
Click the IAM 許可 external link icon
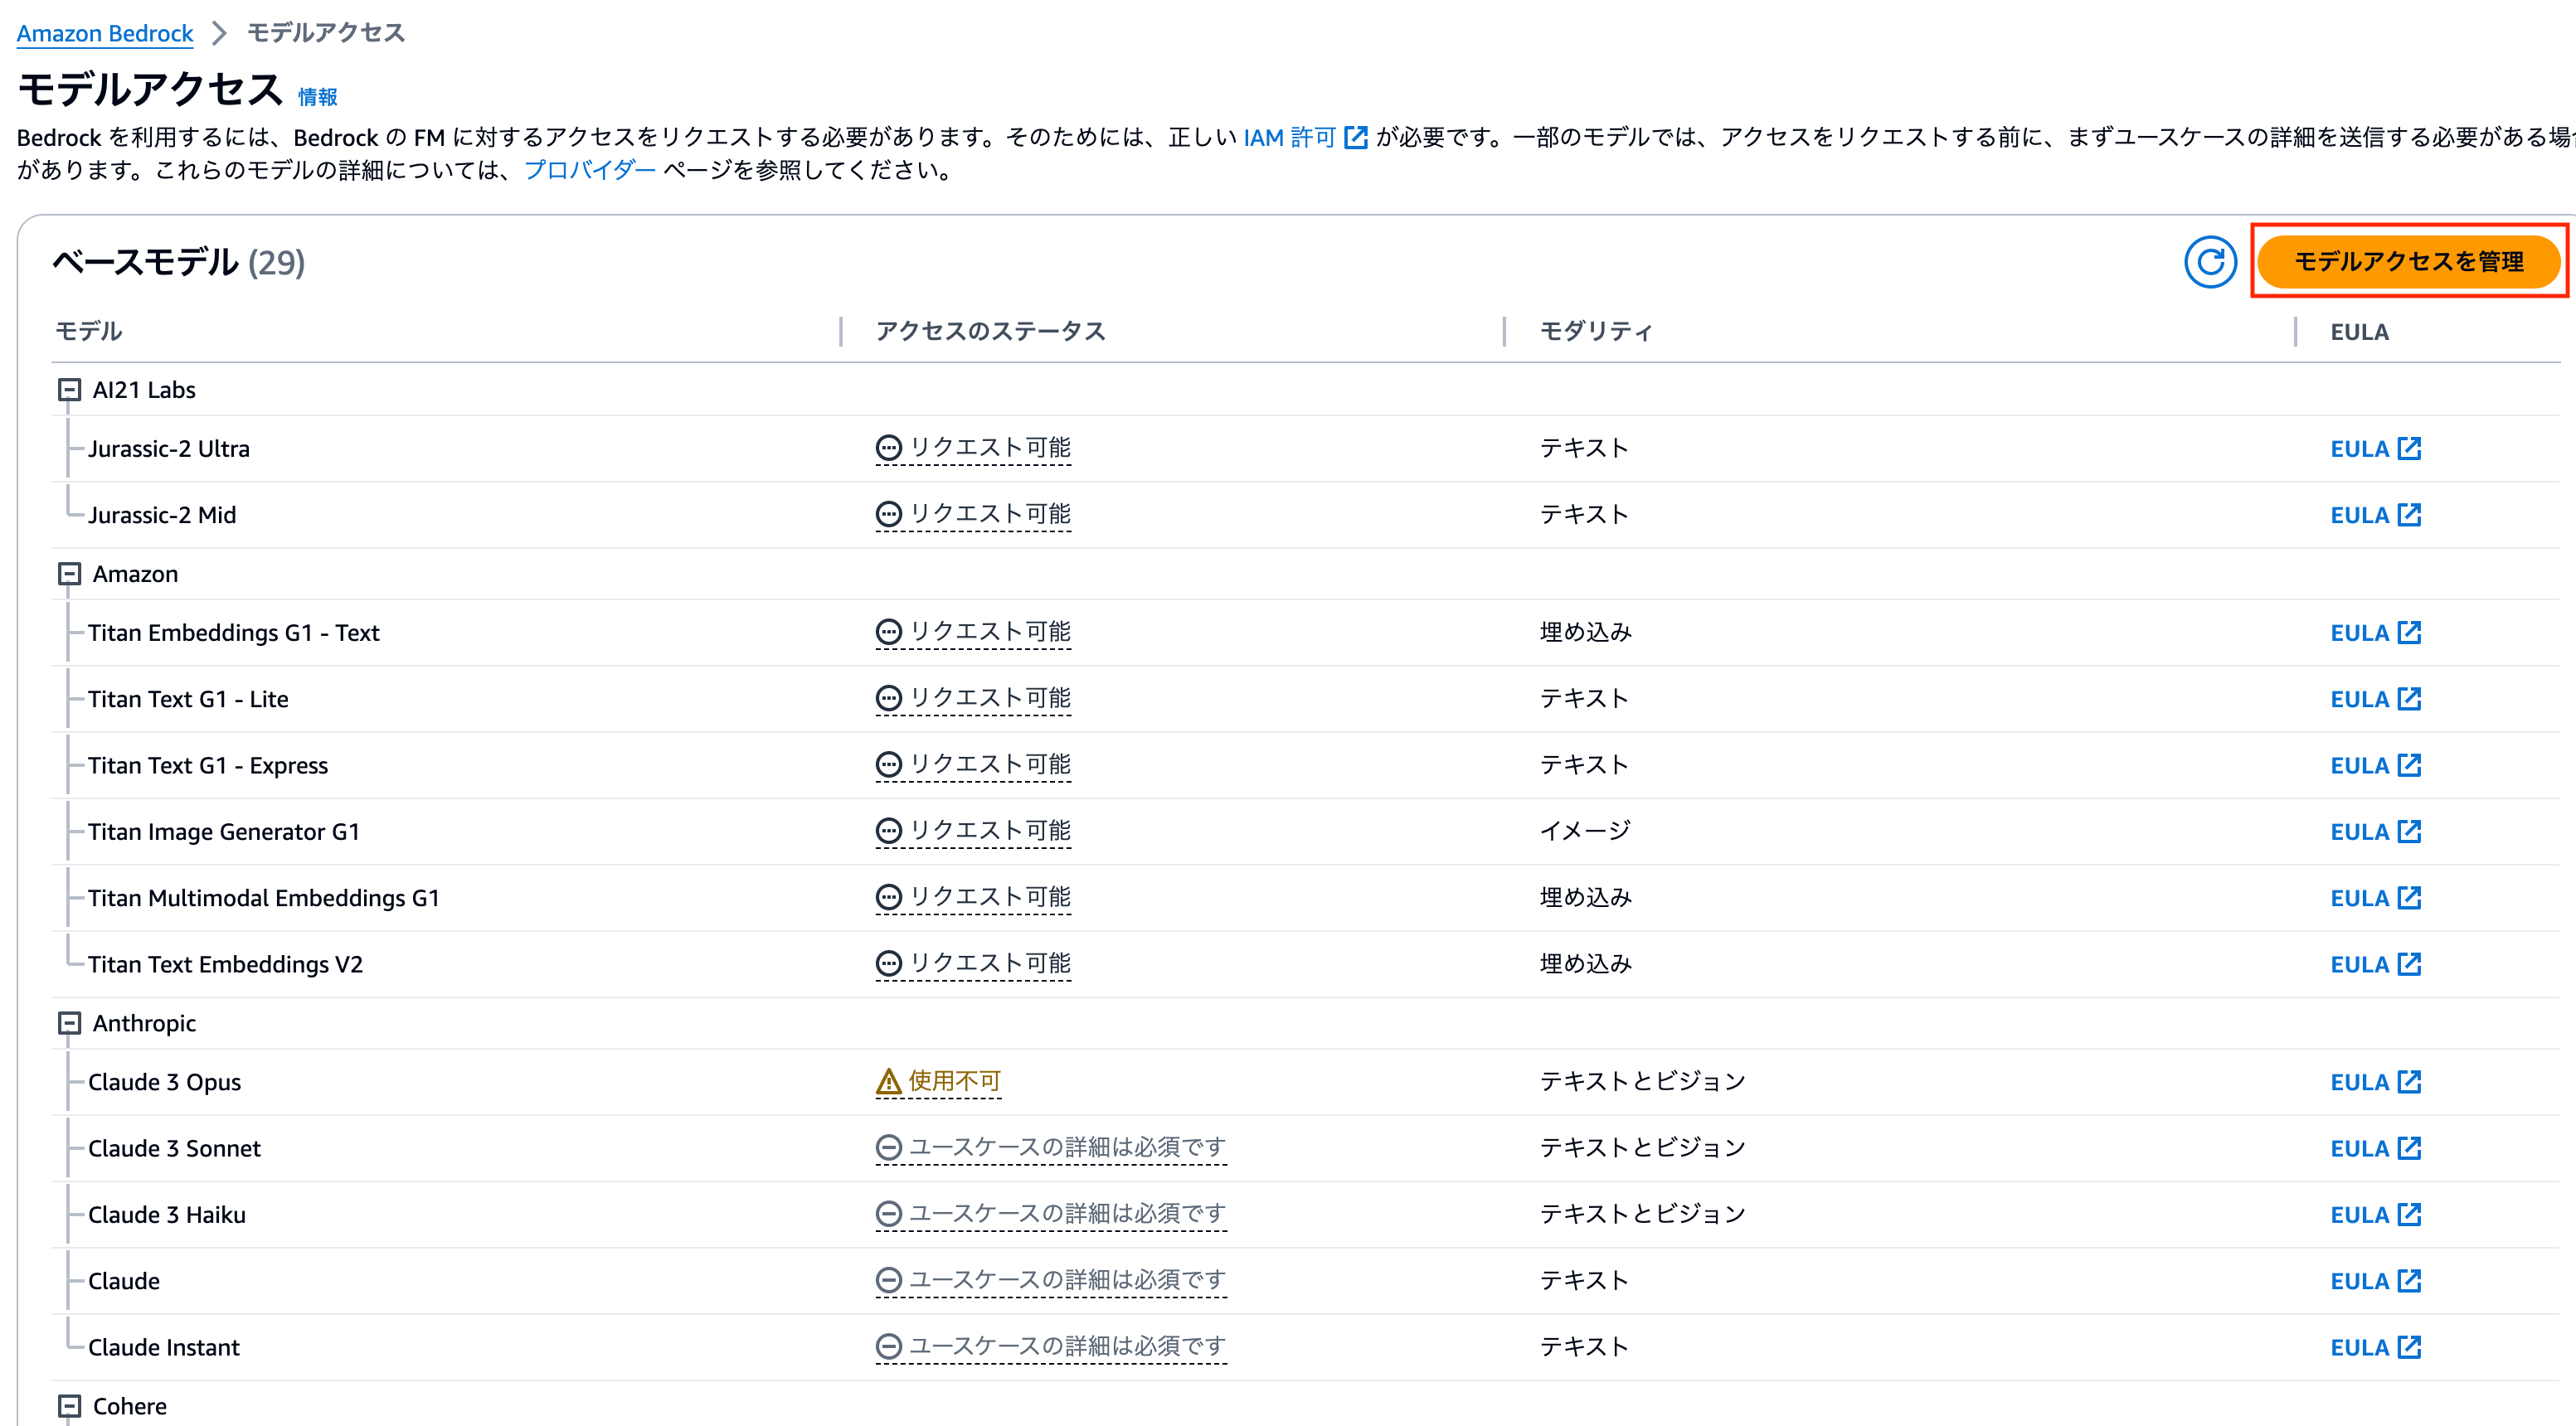[x=1355, y=137]
